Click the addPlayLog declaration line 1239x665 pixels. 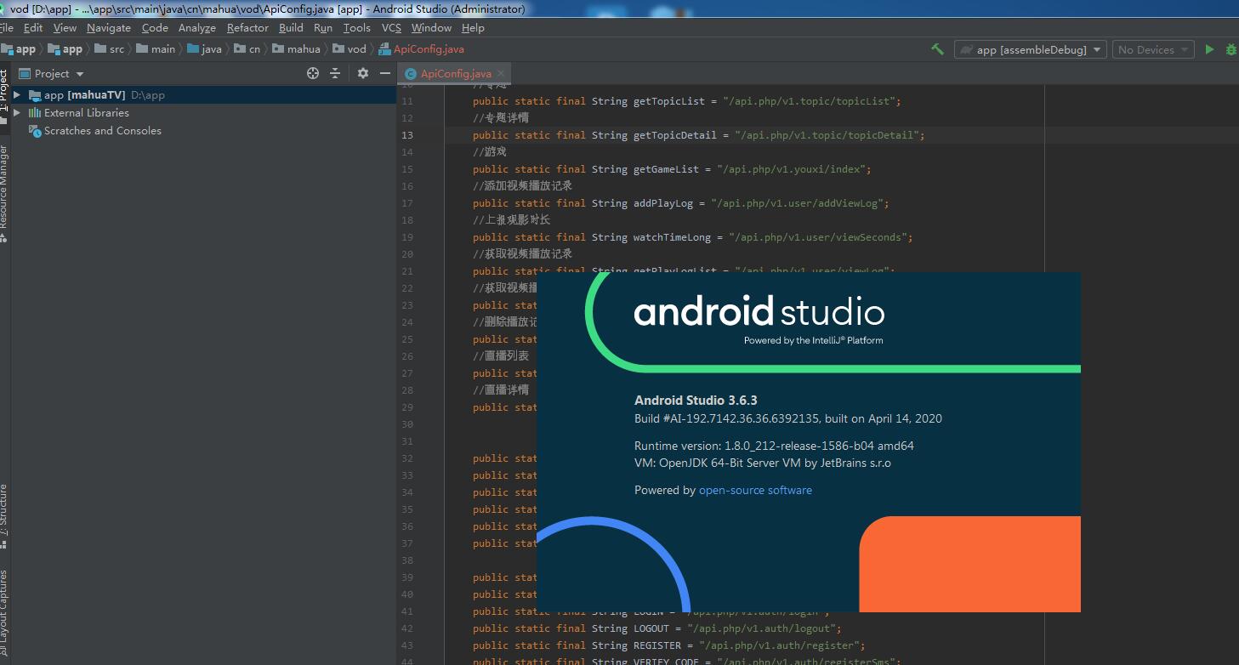pyautogui.click(x=680, y=203)
